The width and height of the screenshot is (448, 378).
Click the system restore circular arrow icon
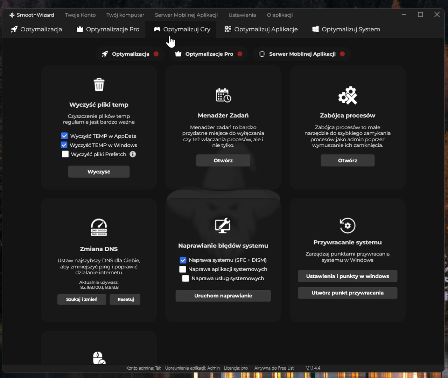coord(348,225)
